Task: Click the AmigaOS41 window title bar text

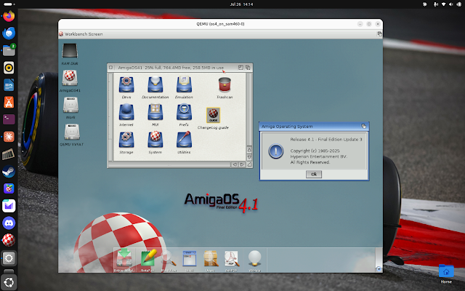Action: 171,68
